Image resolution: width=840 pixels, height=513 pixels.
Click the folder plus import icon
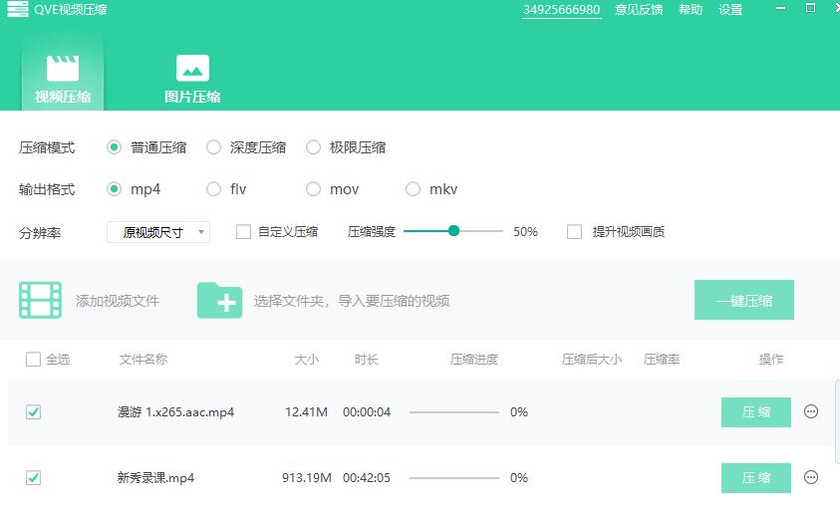pos(219,300)
